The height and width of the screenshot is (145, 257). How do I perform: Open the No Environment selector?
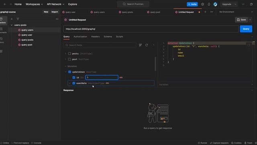pos(236,12)
